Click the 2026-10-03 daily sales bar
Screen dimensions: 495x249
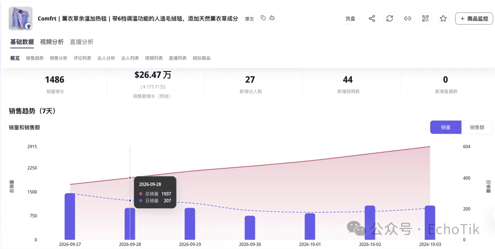click(x=430, y=223)
